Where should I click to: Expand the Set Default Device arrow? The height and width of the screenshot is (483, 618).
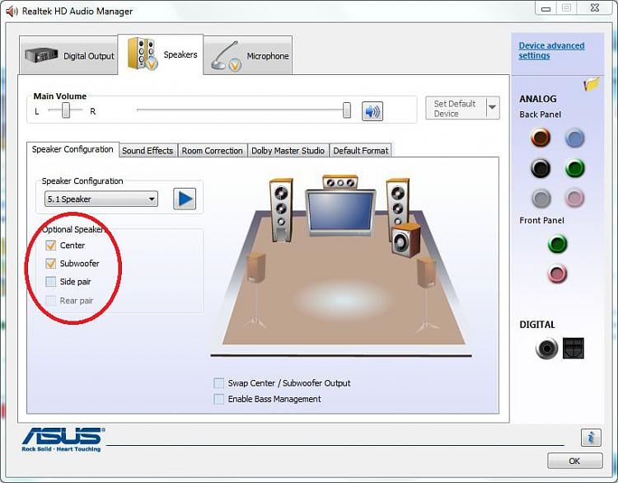pos(493,108)
